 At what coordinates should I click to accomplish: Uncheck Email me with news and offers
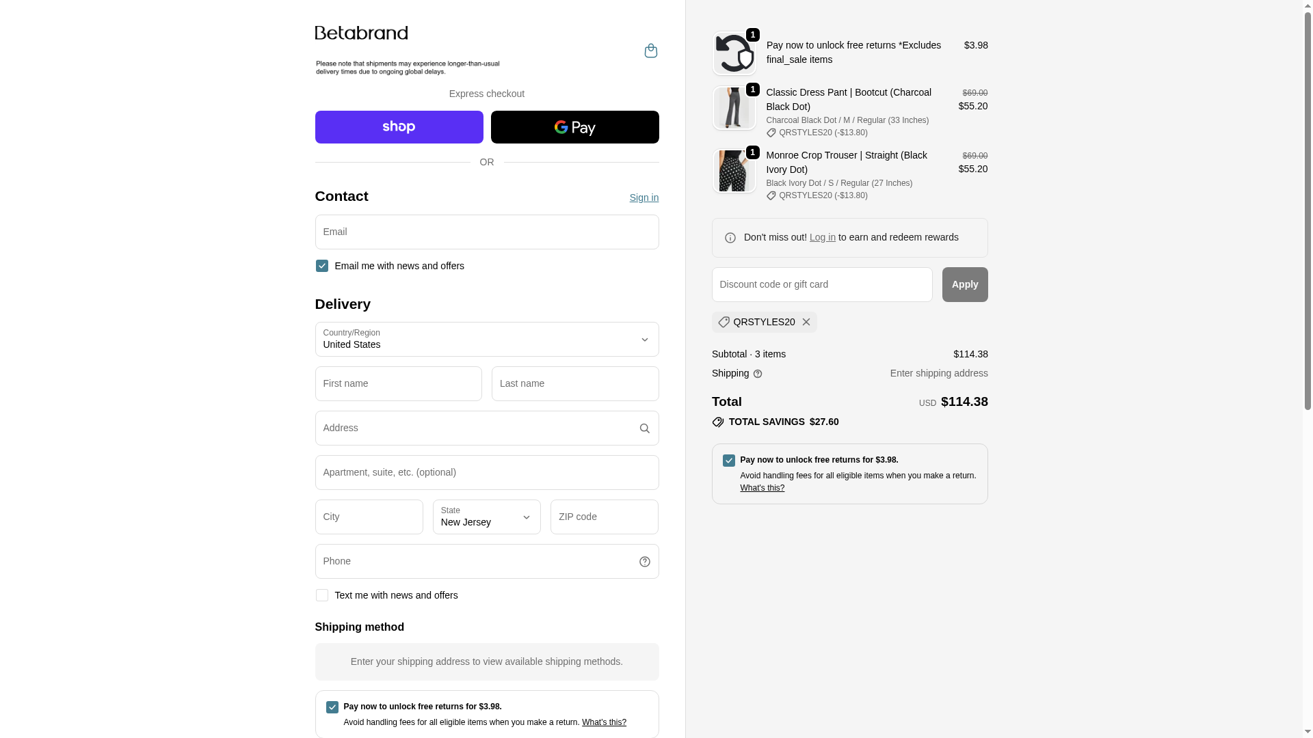(322, 266)
